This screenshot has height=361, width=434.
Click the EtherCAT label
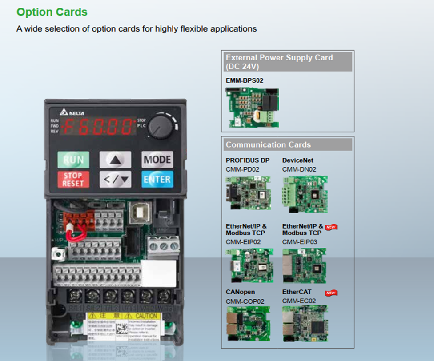pos(297,292)
